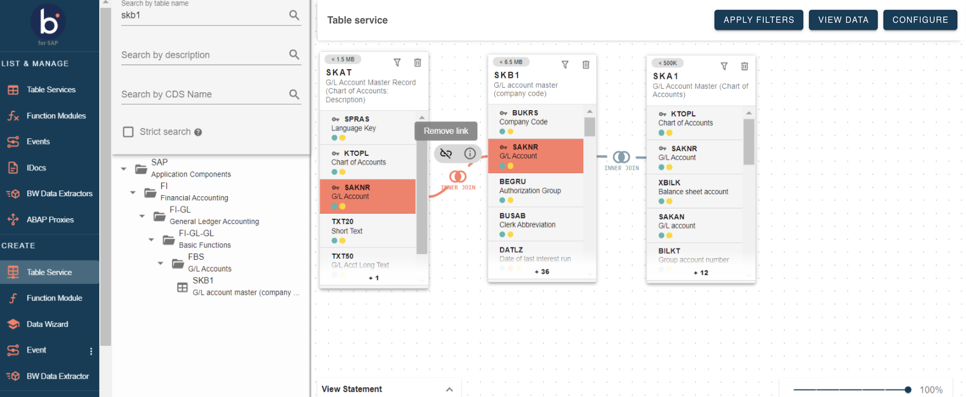
Task: Click the Remove link broken-chain icon
Action: coord(446,154)
